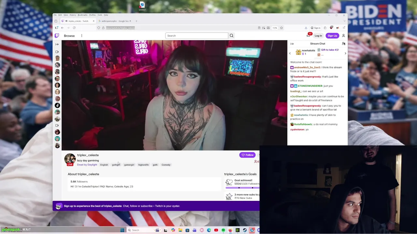Open a new browser tab
The height and width of the screenshot is (234, 417).
136,21
